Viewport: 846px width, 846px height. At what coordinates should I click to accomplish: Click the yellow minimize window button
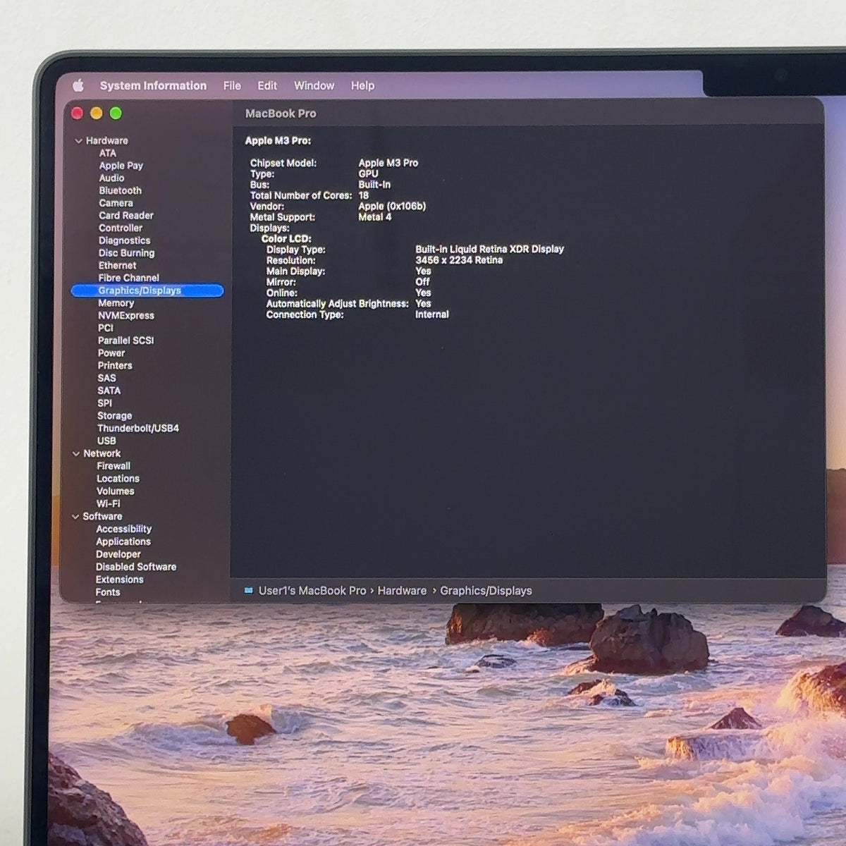(97, 114)
